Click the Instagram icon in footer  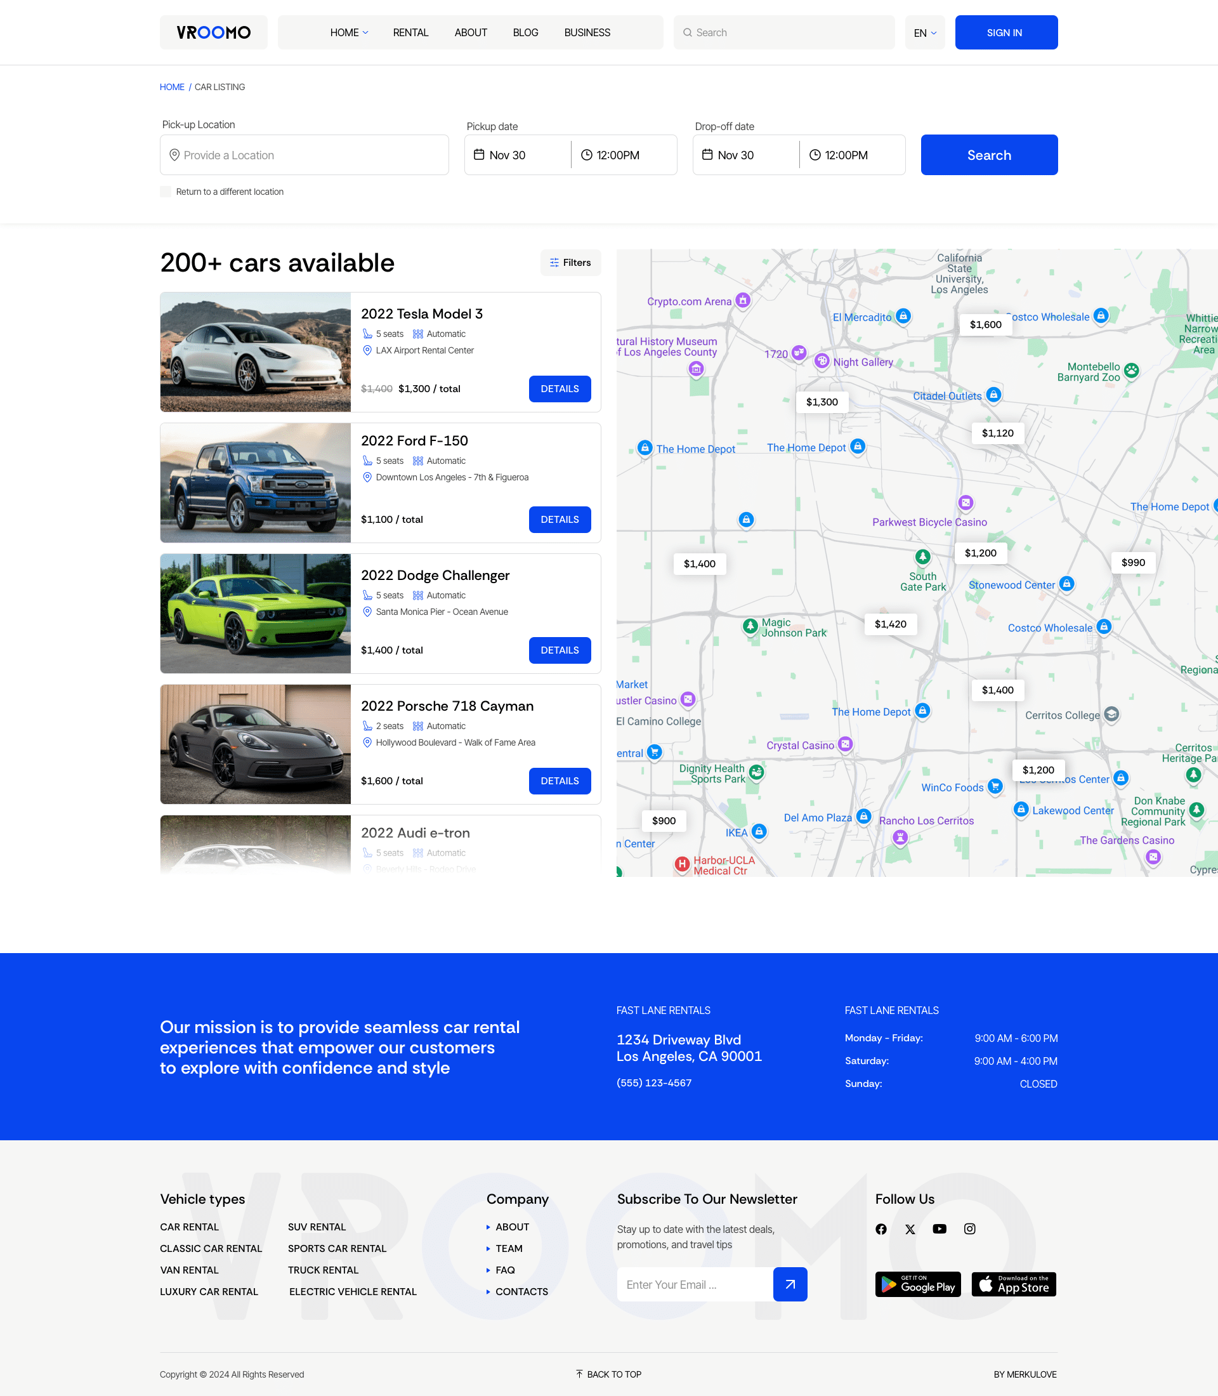click(x=970, y=1228)
